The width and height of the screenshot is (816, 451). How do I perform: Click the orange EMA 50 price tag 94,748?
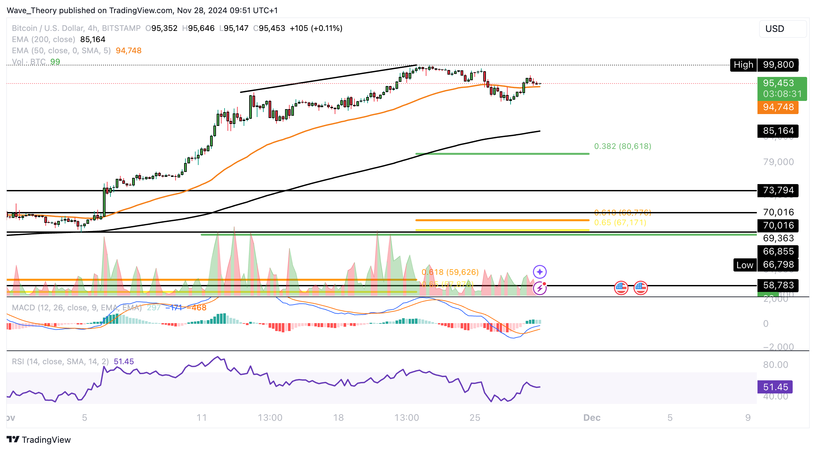click(778, 107)
